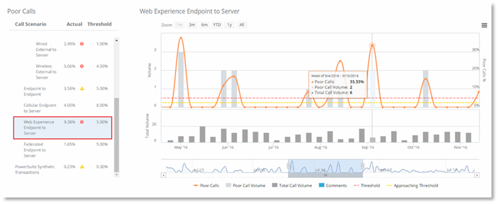This screenshot has height=204, width=498.
Task: Select Cellular Endpoint to Server scenario
Action: pyautogui.click(x=63, y=108)
